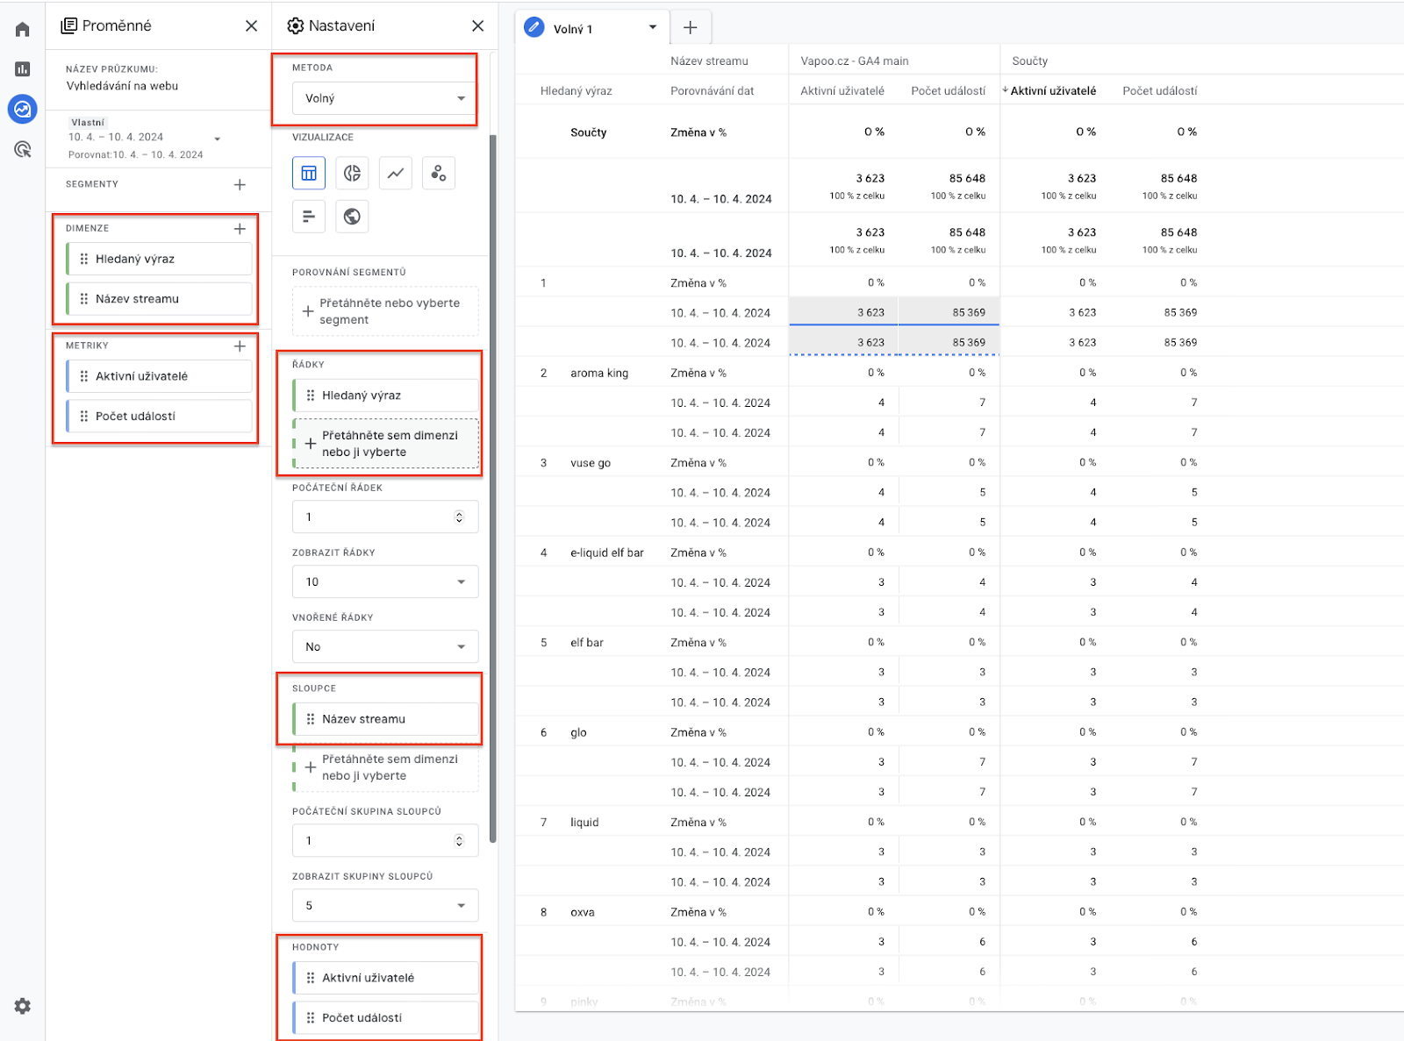Select the line chart visualization icon
This screenshot has height=1041, width=1404.
(396, 174)
